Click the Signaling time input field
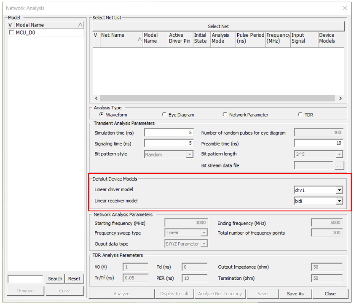Viewport: 354px width, 305px height. (169, 143)
